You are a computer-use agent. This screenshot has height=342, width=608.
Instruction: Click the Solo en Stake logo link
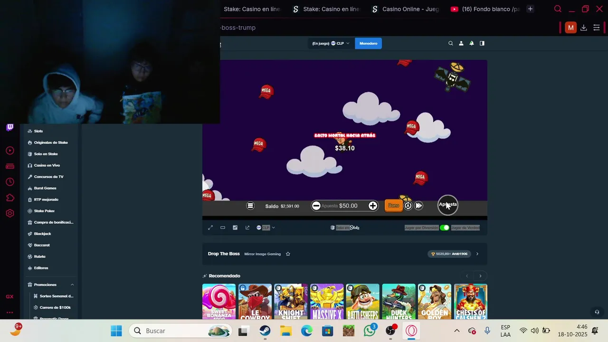tap(345, 228)
